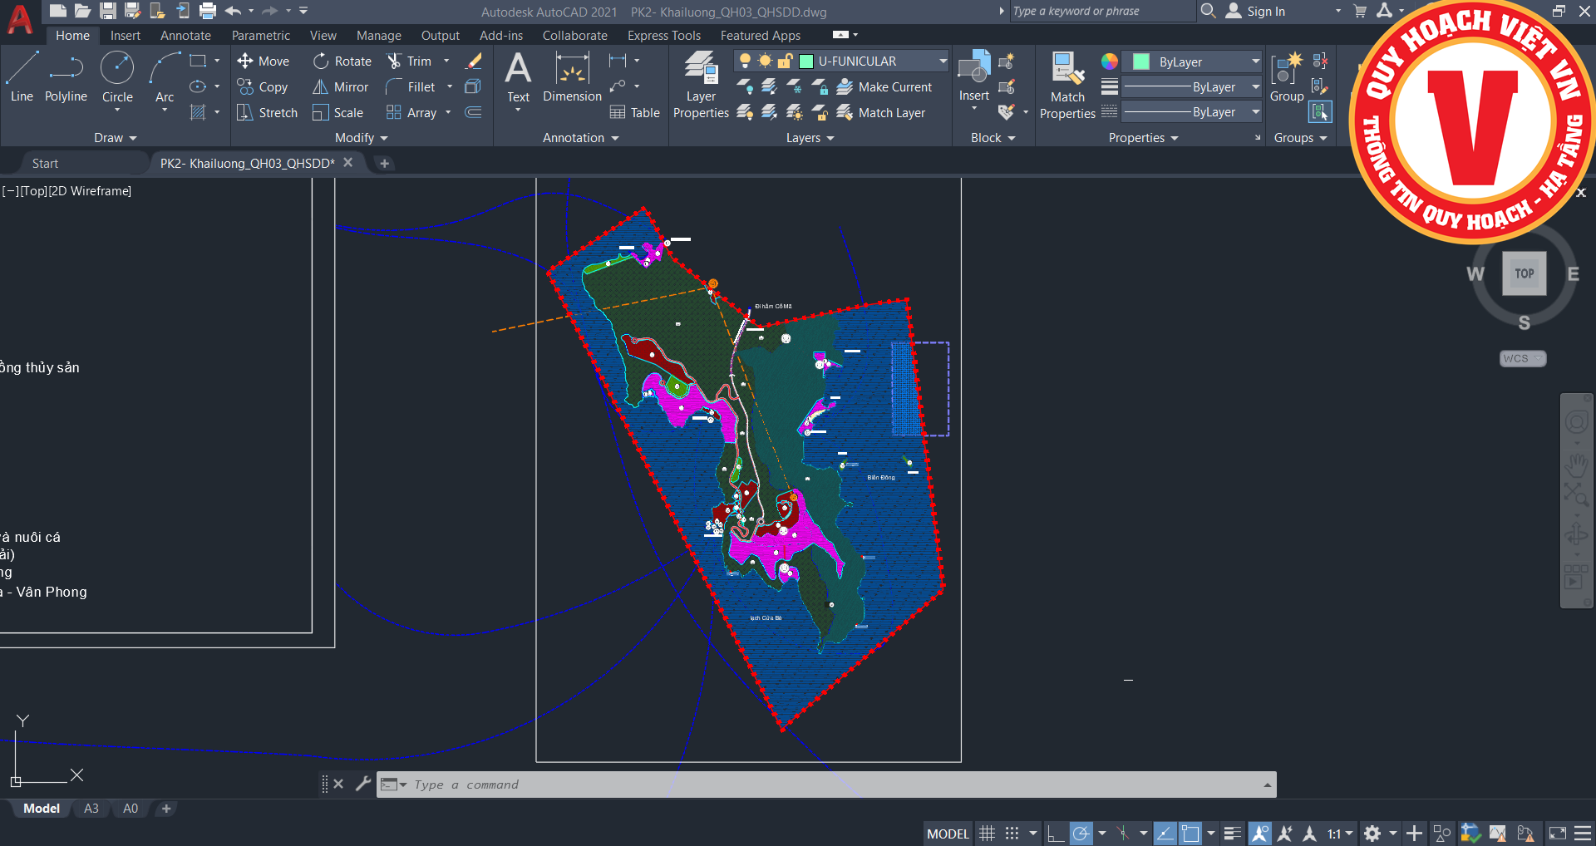Select the Mirror tool
This screenshot has width=1596, height=846.
click(341, 86)
